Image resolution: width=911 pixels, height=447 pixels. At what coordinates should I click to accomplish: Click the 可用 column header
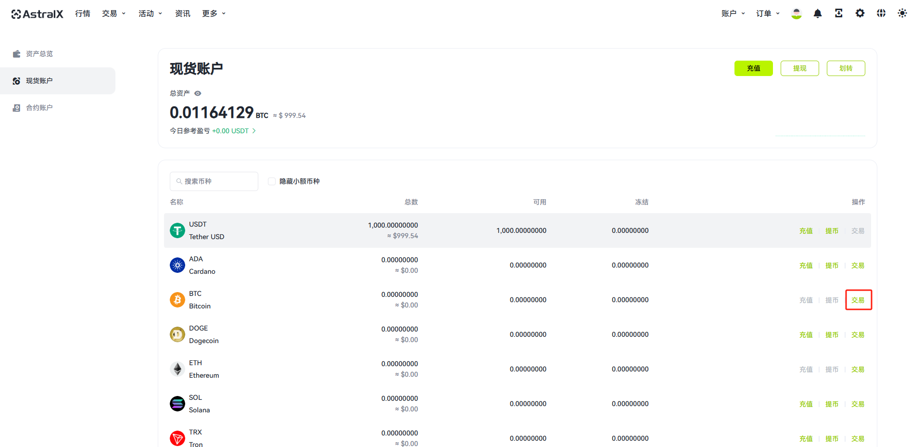[x=540, y=202]
